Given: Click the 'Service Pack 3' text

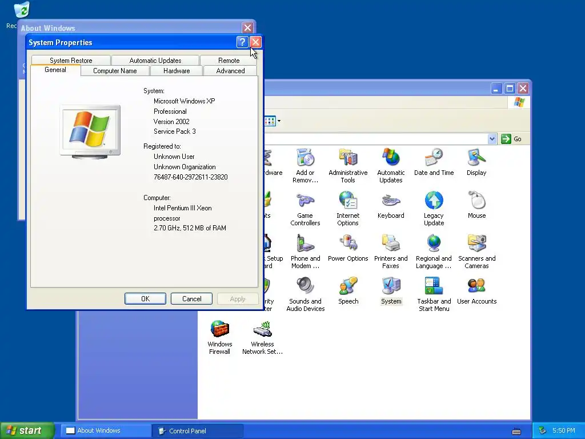Looking at the screenshot, I should 175,131.
